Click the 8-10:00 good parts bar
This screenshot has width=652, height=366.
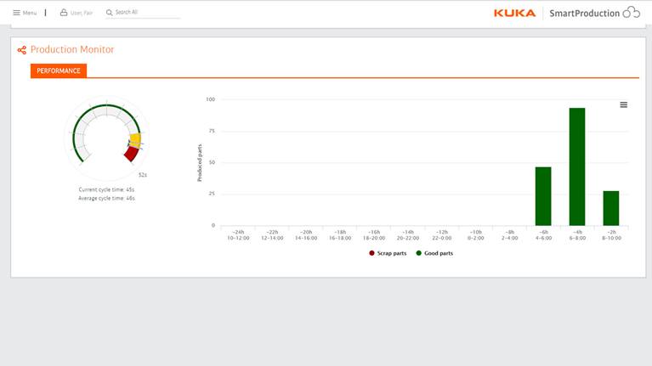611,208
